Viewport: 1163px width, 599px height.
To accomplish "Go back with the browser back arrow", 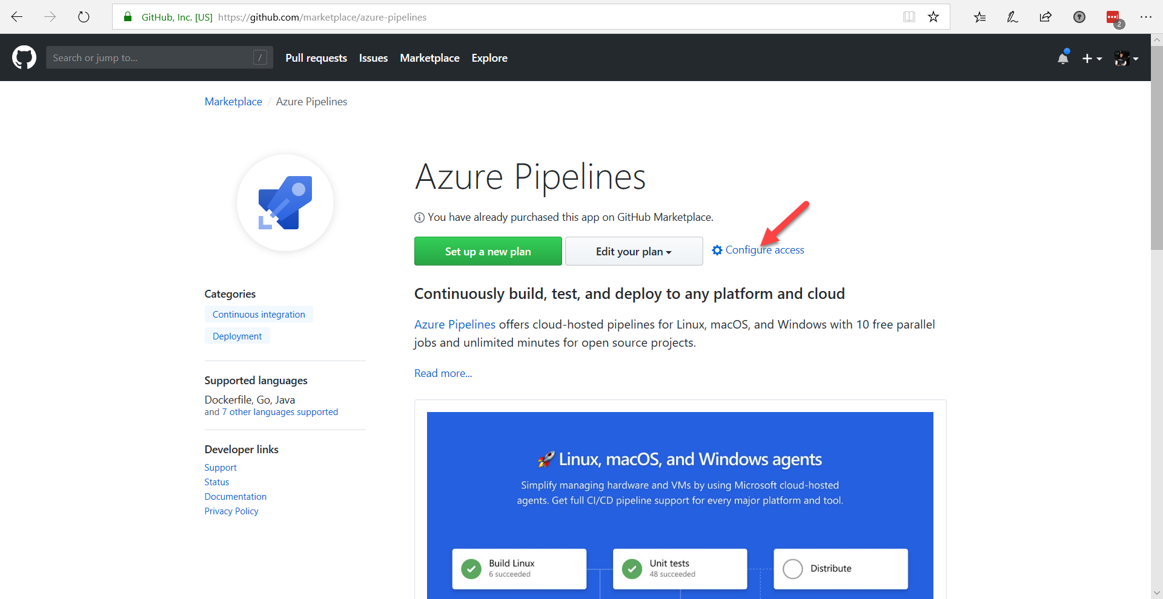I will (17, 17).
